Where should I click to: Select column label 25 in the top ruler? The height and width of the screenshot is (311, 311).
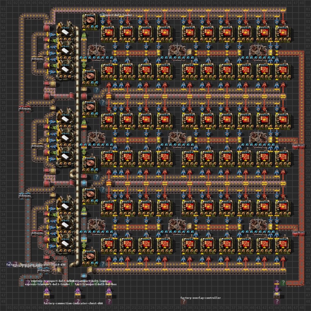[159, 3]
